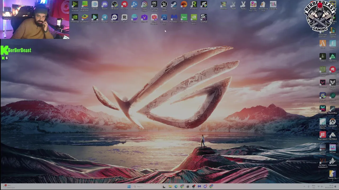339x190 pixels.
Task: Select the Moviebox desktop shortcut
Action: (x=95, y=18)
